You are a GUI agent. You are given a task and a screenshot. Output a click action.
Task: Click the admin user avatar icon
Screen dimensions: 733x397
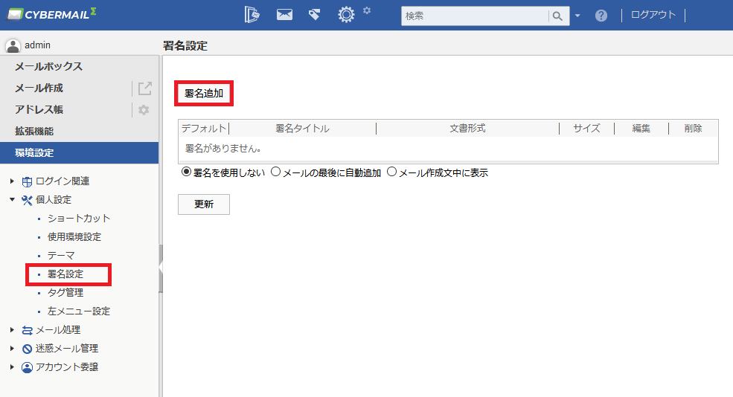(13, 45)
